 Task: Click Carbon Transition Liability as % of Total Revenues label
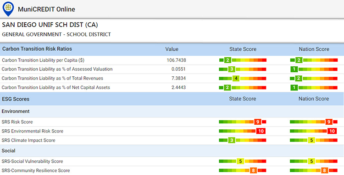tap(52, 78)
